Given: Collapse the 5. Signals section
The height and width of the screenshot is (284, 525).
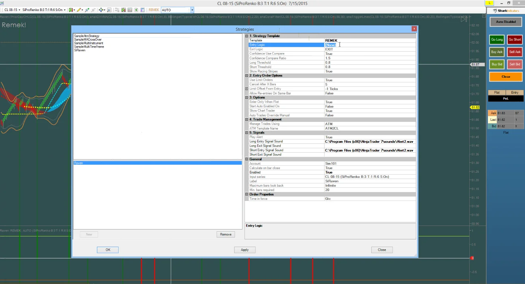Looking at the screenshot, I should [x=247, y=132].
